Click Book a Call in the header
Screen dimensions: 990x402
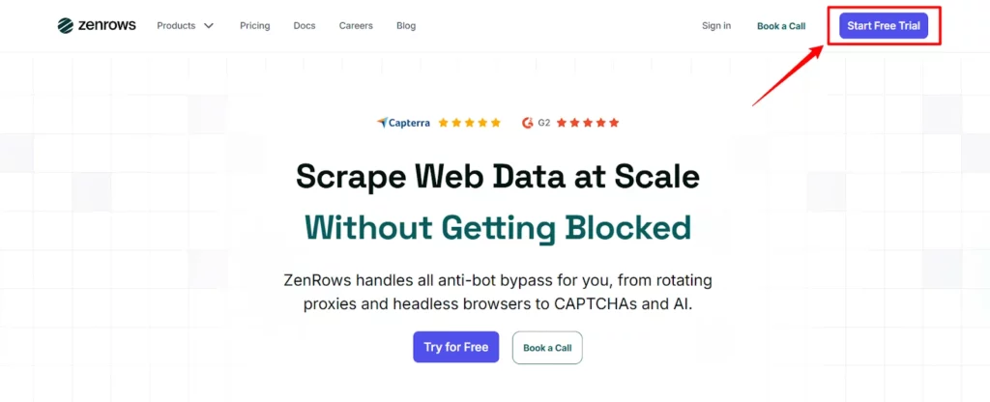pos(781,26)
